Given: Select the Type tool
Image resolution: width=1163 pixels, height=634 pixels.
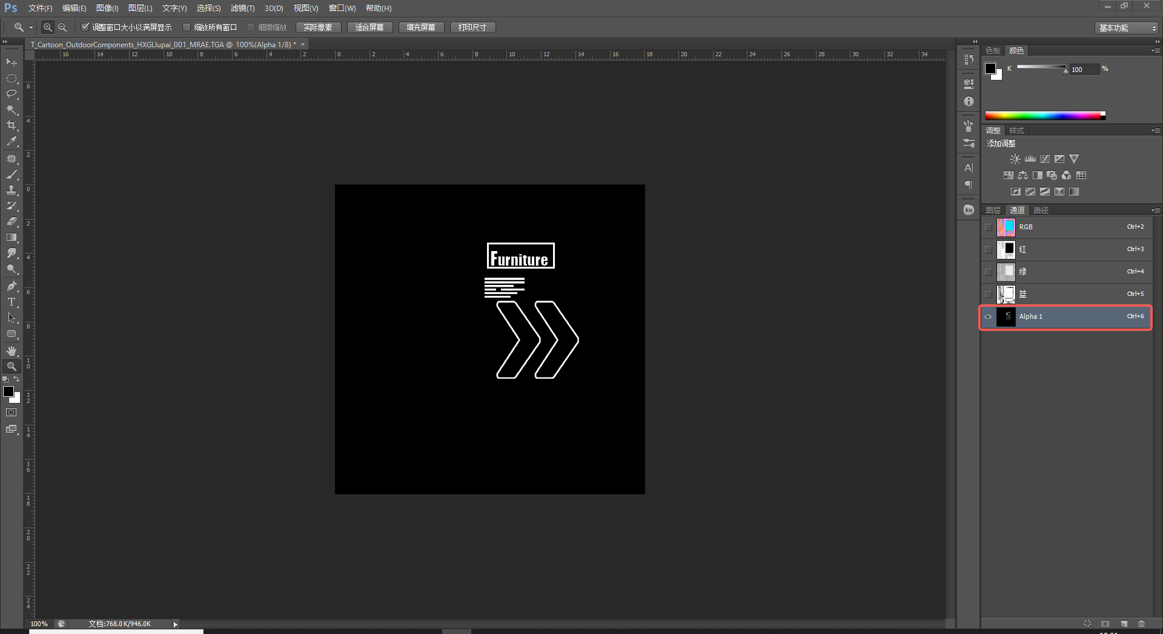Looking at the screenshot, I should tap(12, 302).
